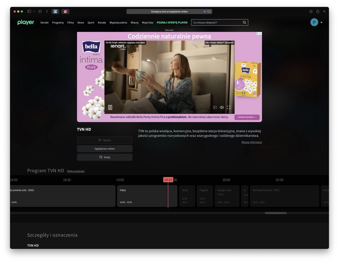
Task: Open the Kanały section
Action: [x=102, y=23]
